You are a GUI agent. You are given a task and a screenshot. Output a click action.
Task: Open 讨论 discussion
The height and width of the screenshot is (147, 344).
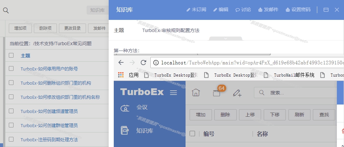tap(243, 10)
